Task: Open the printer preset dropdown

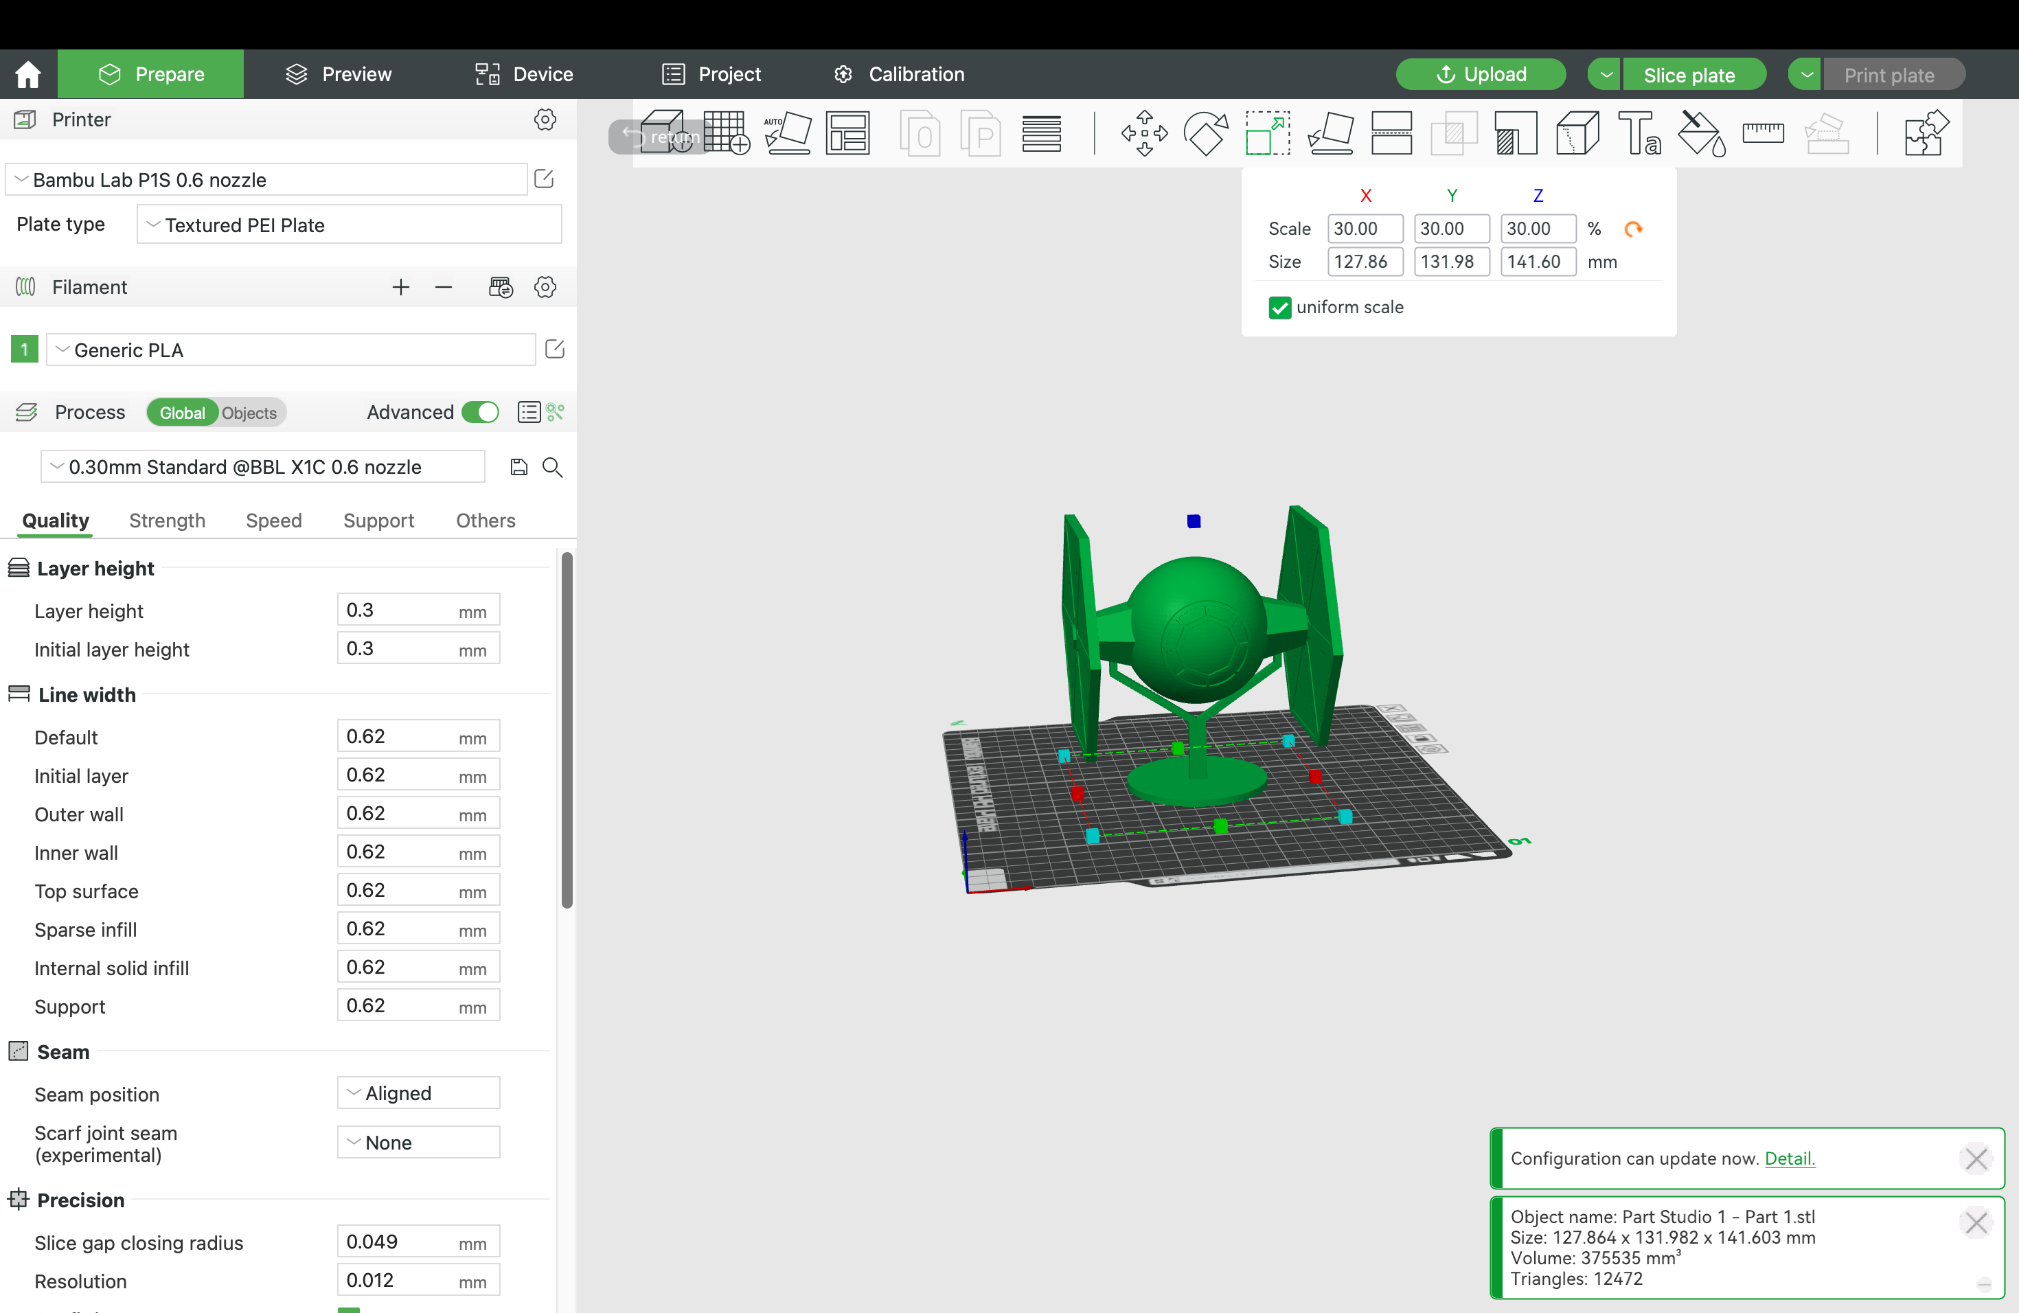Action: pos(267,180)
